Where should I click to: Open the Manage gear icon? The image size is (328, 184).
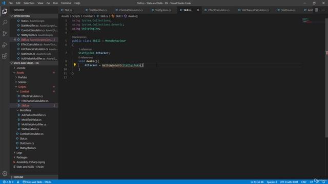tap(5, 173)
